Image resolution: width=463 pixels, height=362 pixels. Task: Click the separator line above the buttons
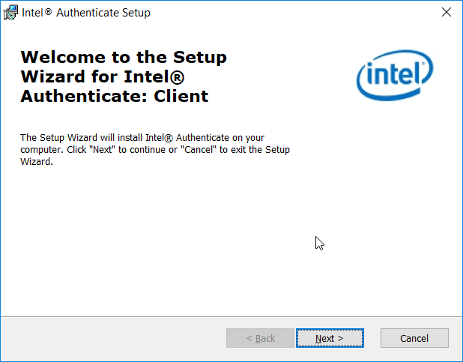tap(231, 317)
